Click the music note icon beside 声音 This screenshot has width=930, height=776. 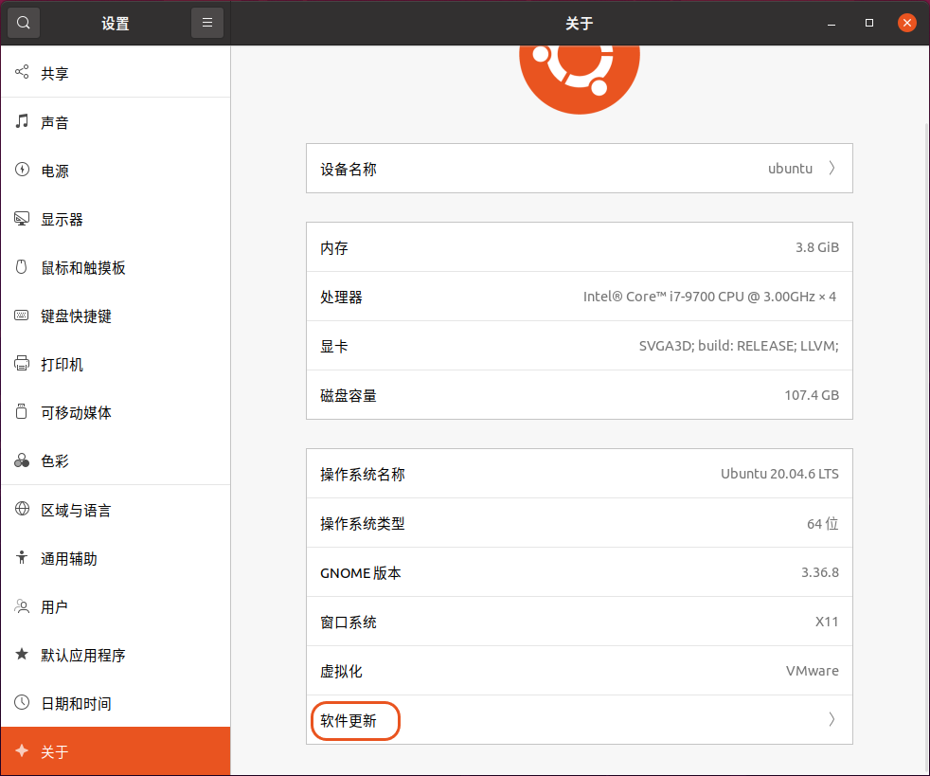tap(22, 121)
